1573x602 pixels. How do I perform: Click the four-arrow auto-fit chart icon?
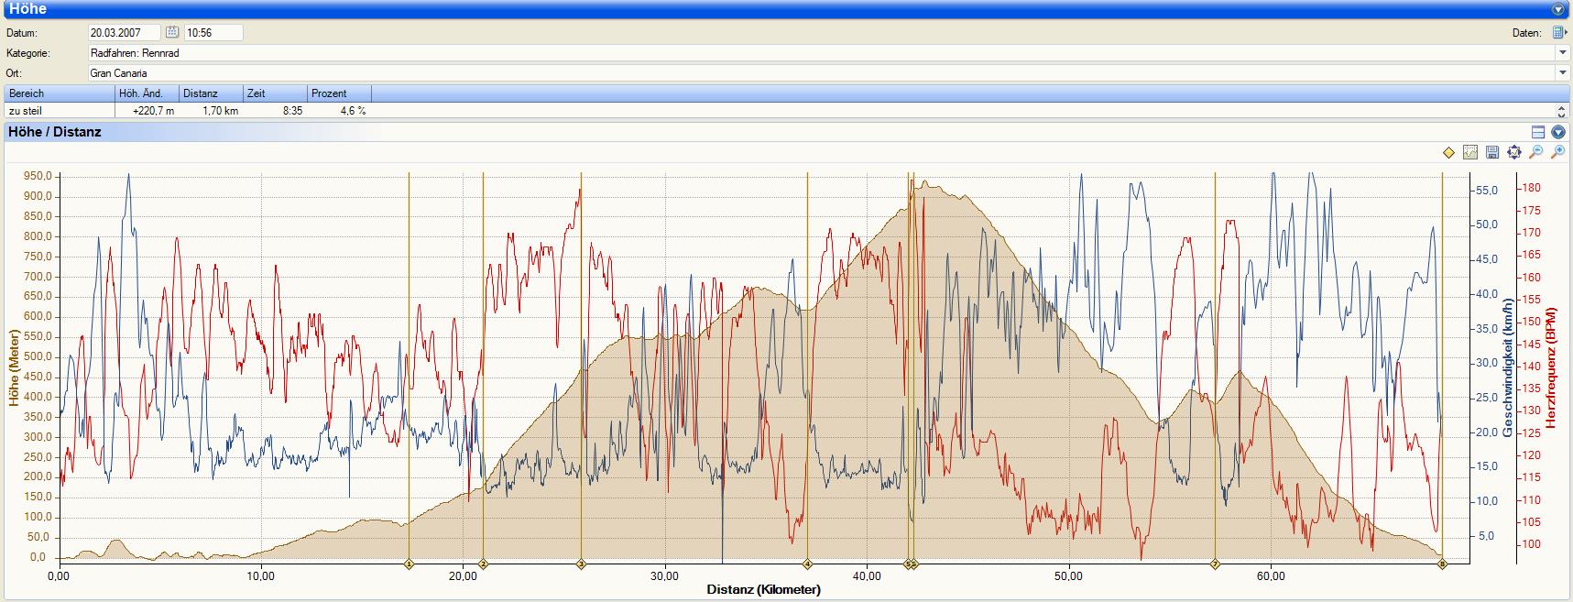click(x=1514, y=152)
